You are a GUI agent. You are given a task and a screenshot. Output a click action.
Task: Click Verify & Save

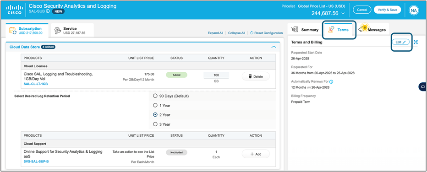point(387,10)
